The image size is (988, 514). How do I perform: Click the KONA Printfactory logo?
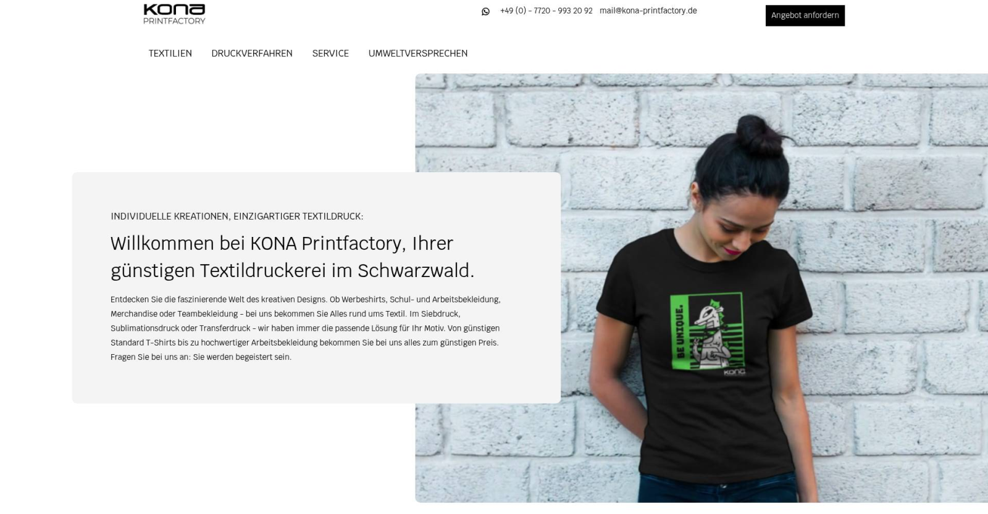(x=174, y=14)
